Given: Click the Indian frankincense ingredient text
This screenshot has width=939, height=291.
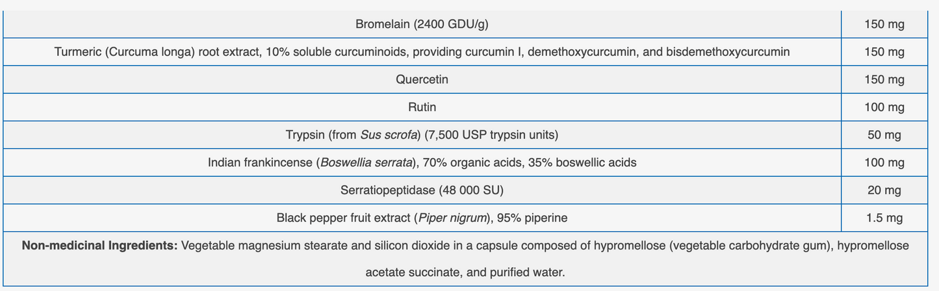Looking at the screenshot, I should pos(422,163).
